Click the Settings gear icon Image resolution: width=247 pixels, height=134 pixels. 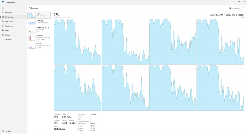click(x=3, y=131)
